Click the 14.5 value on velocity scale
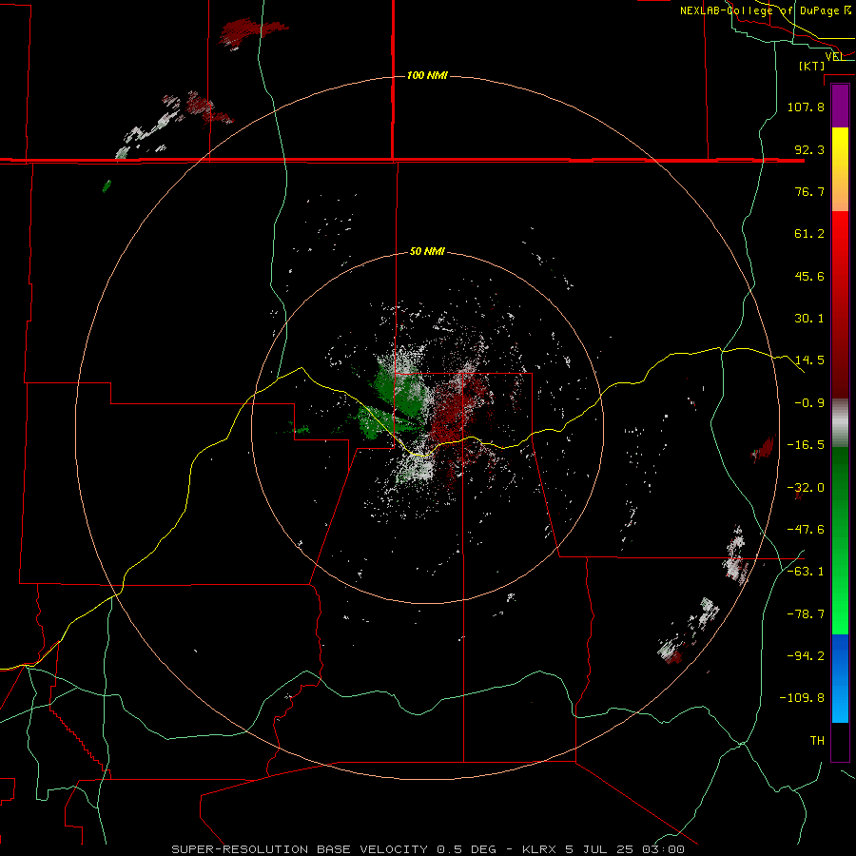 pos(809,360)
